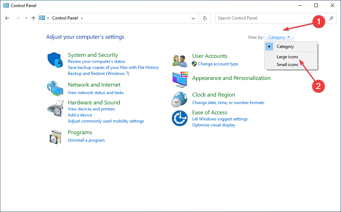Open Network and Internet heading
This screenshot has height=212, width=341.
tap(94, 85)
